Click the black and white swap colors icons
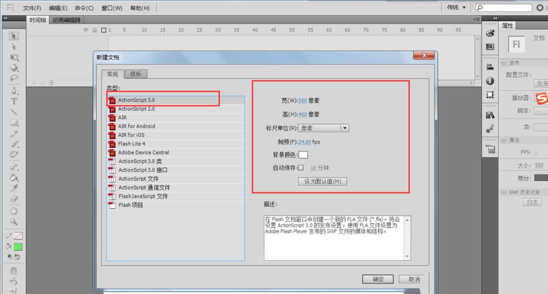 point(14,257)
